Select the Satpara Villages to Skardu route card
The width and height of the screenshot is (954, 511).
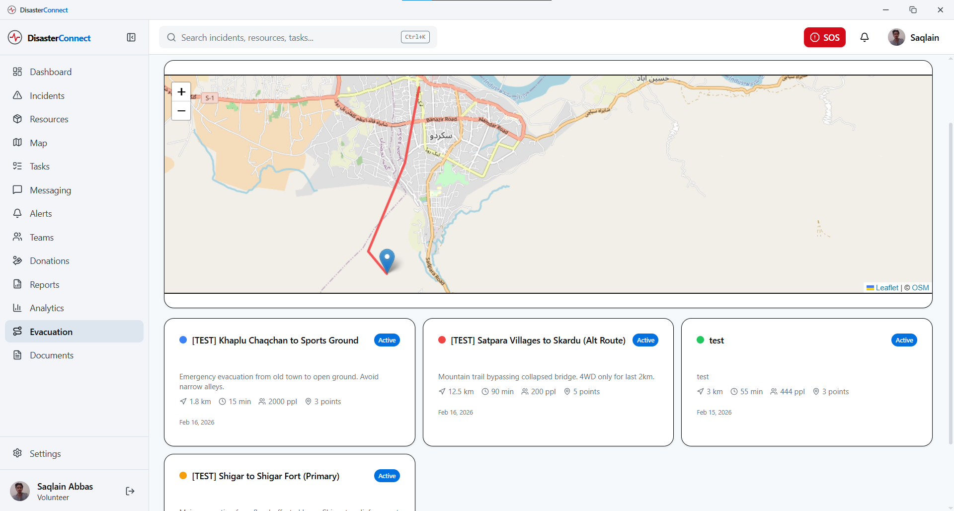538,341
